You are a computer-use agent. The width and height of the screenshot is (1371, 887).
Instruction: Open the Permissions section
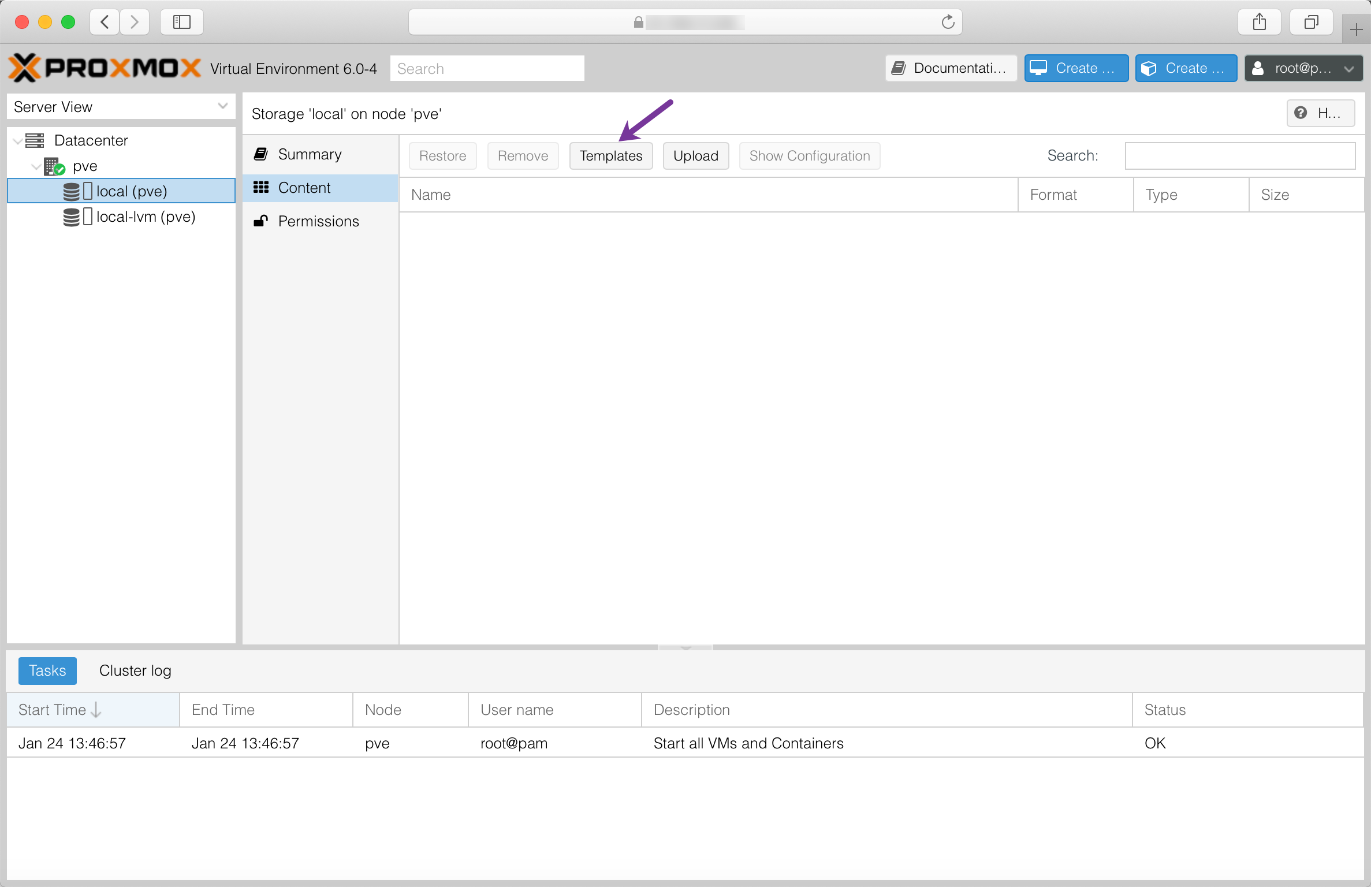[x=318, y=221]
